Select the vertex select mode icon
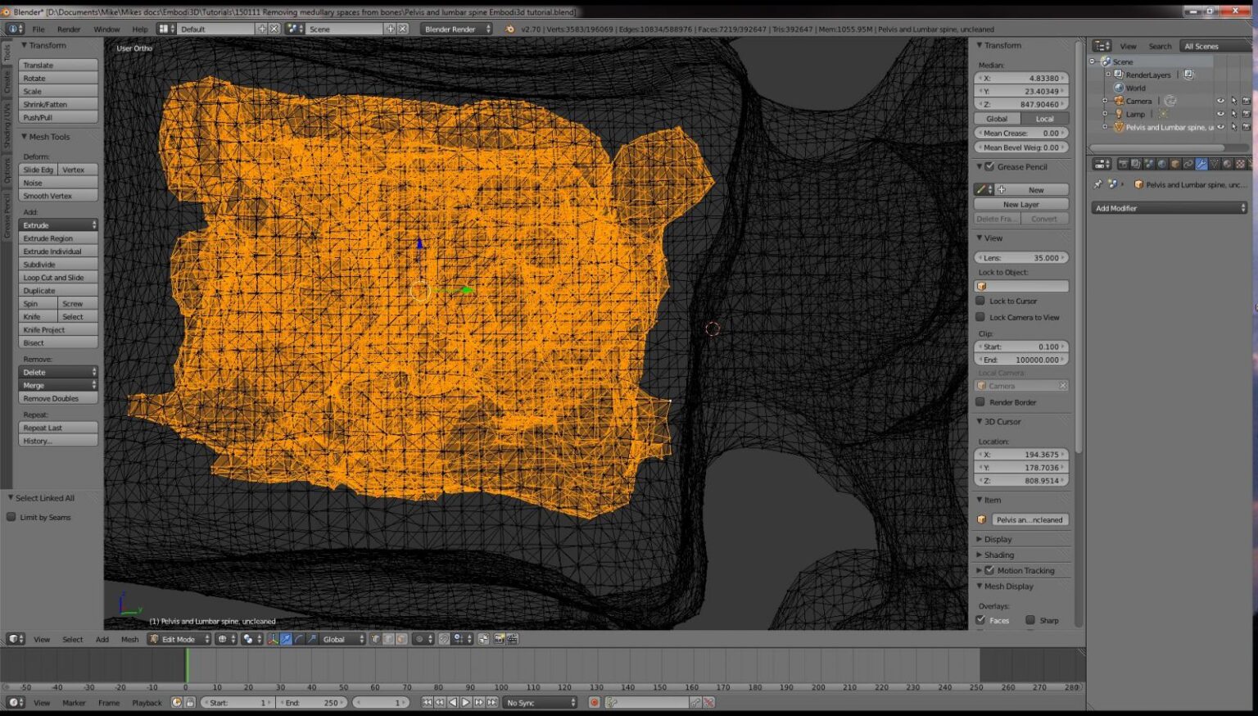The width and height of the screenshot is (1258, 716). tap(375, 639)
